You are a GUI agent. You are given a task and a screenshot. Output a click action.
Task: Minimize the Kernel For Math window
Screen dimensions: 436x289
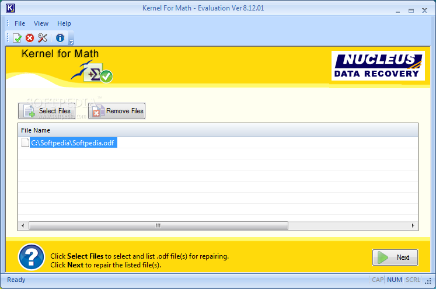click(x=398, y=11)
